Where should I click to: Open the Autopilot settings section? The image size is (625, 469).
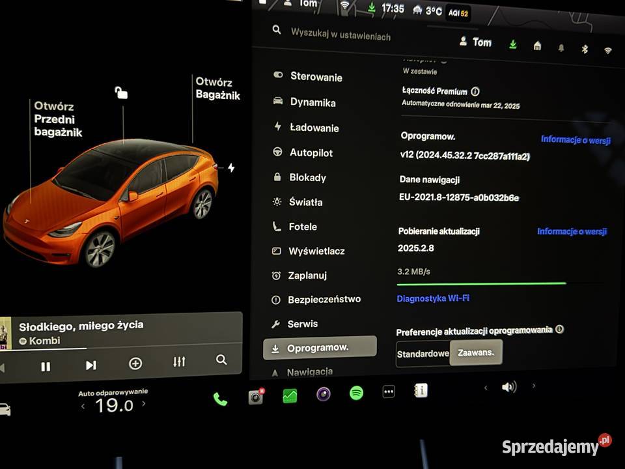(x=303, y=152)
